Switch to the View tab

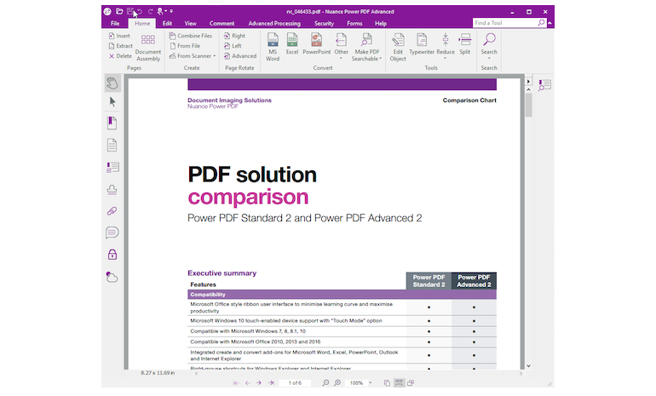coord(190,23)
